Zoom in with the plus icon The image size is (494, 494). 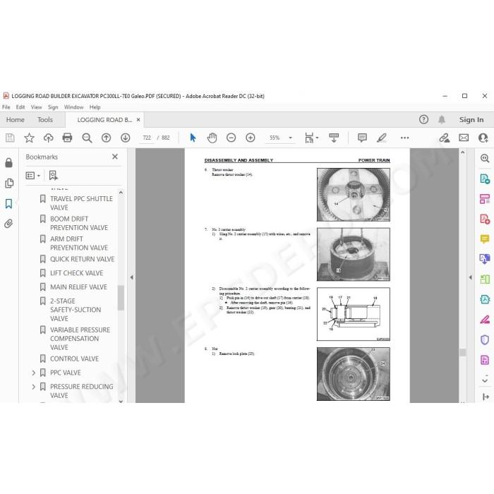point(250,138)
